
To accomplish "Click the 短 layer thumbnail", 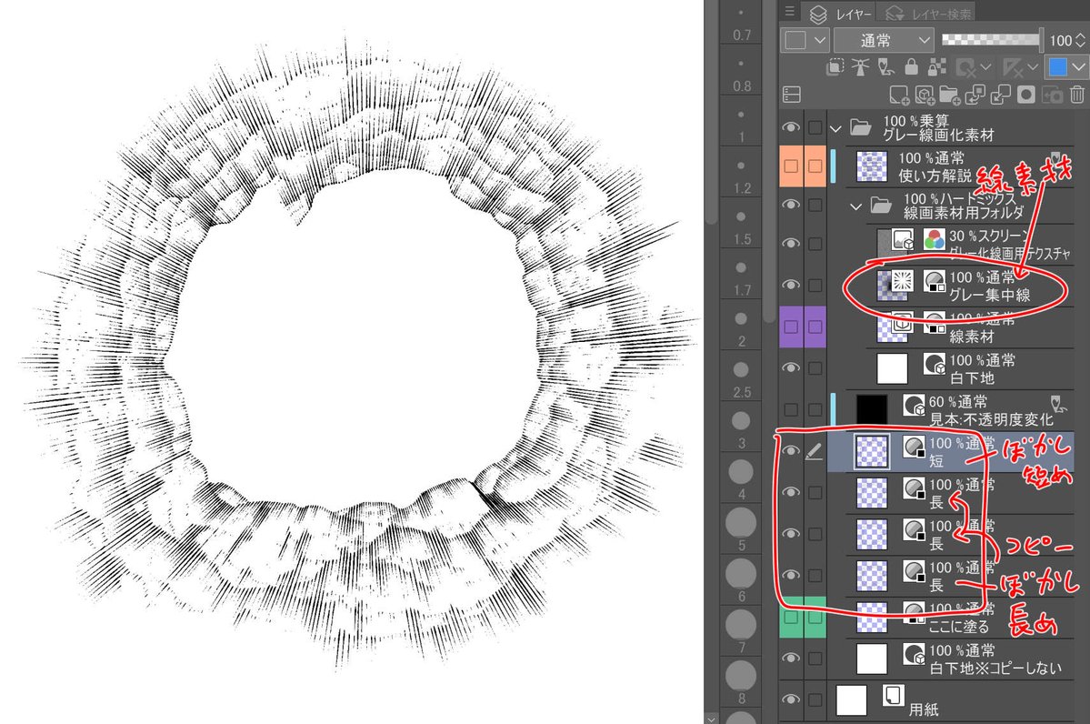I will click(872, 450).
